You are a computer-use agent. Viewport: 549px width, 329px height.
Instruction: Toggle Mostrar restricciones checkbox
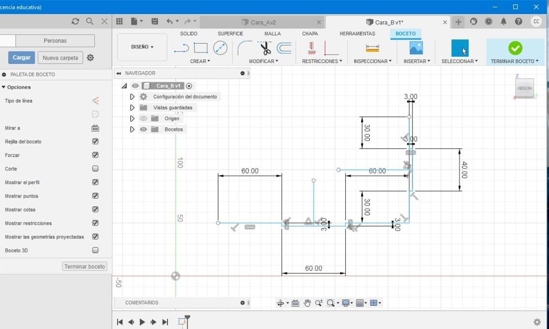coord(95,223)
